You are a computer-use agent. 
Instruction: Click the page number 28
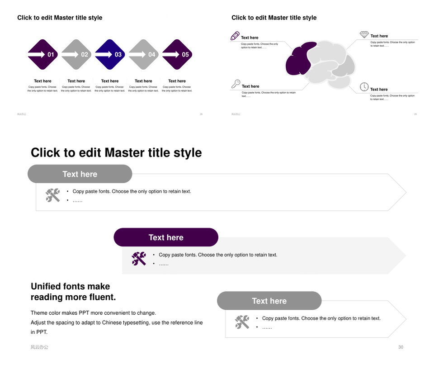tap(201, 114)
